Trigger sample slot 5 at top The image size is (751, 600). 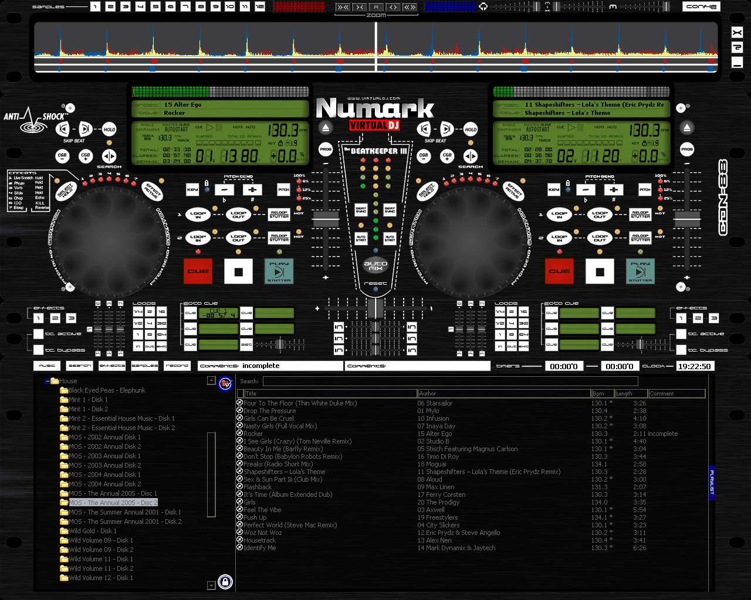pos(155,6)
